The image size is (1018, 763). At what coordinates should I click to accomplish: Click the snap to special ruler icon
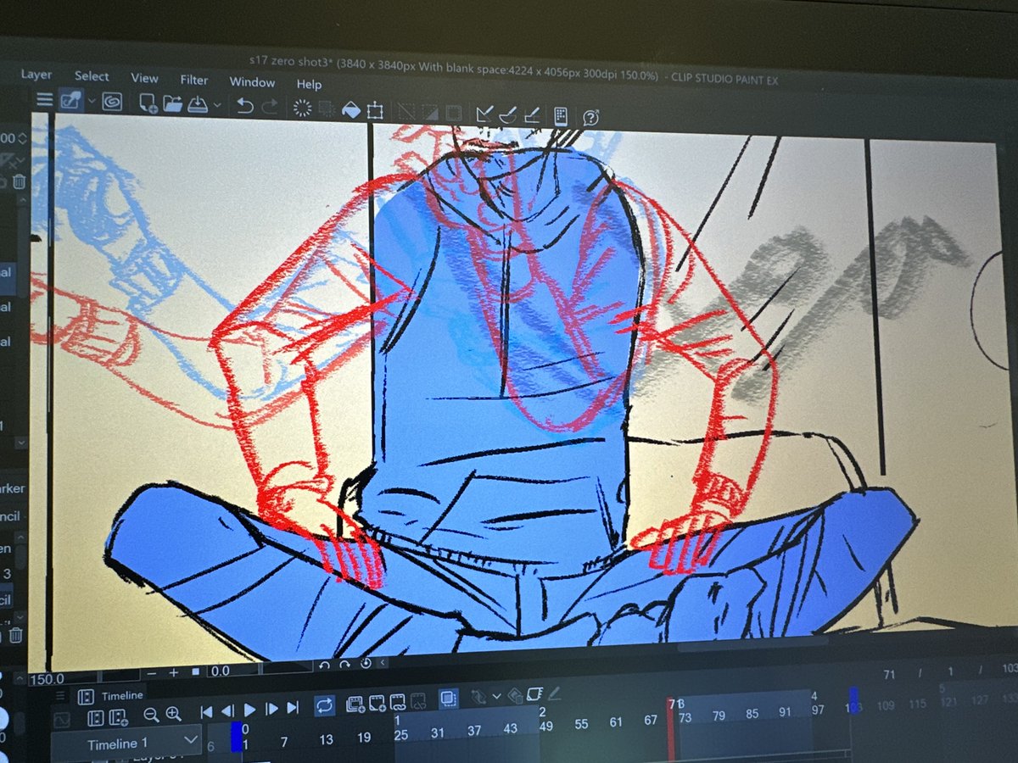coord(509,114)
